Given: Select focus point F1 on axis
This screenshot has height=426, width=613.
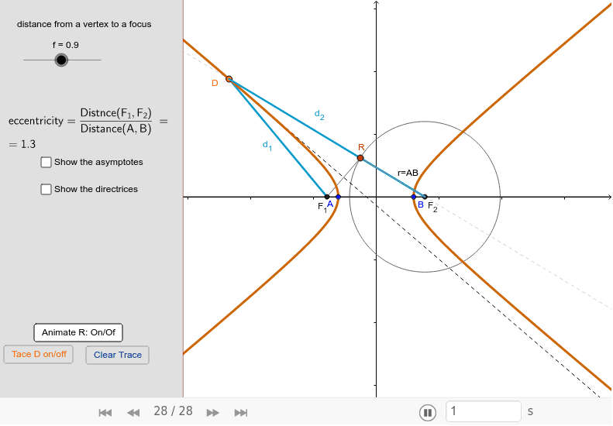Looking at the screenshot, I should click(327, 197).
